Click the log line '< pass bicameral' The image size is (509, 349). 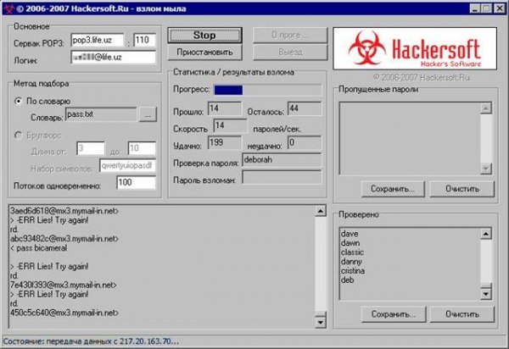(x=39, y=248)
